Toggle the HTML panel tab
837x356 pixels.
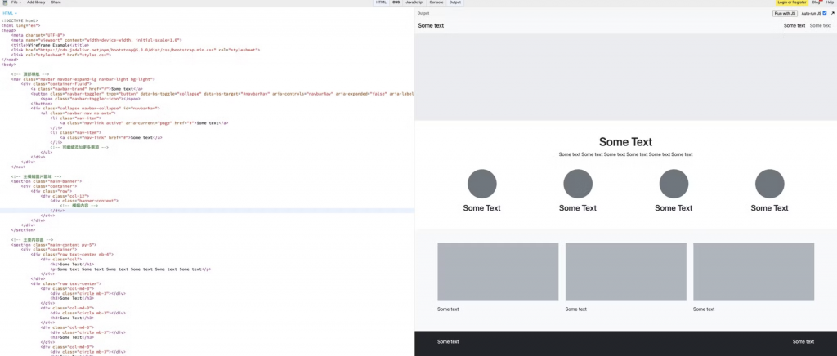[x=381, y=2]
